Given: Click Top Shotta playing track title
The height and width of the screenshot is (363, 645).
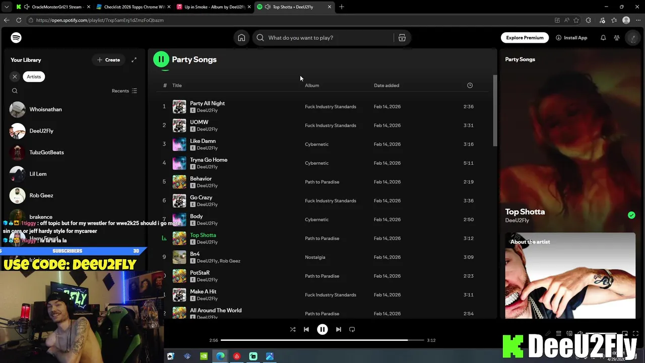Looking at the screenshot, I should coord(203,235).
